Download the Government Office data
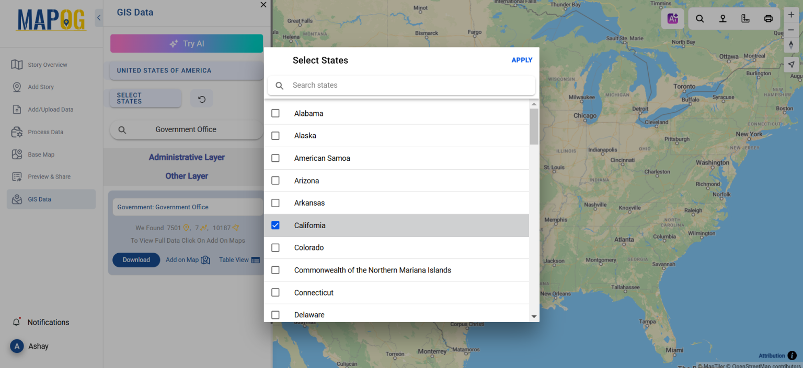Screen dimensions: 803x368 (136, 259)
